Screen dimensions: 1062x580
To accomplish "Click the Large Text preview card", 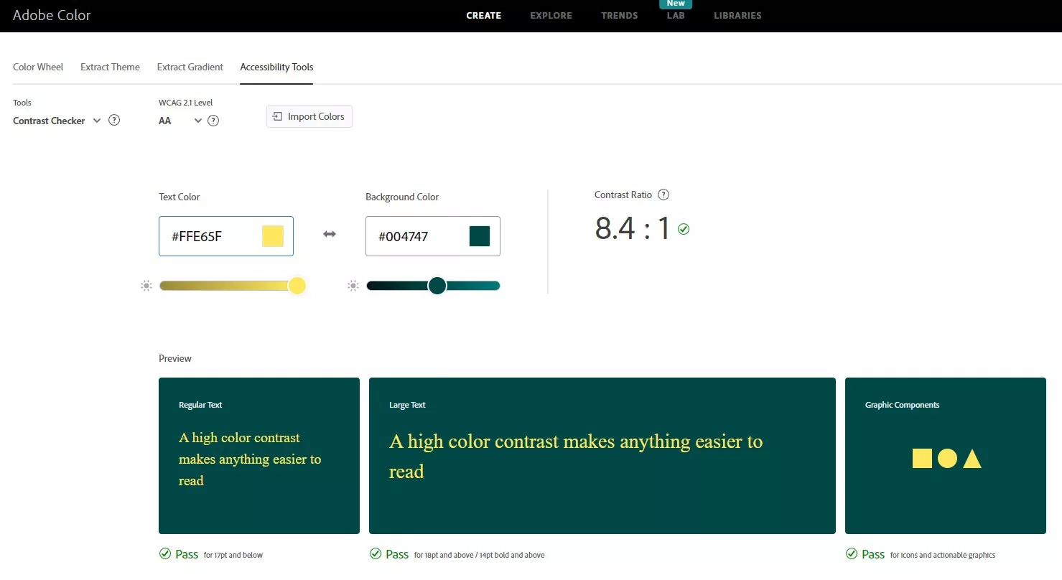I will (602, 456).
